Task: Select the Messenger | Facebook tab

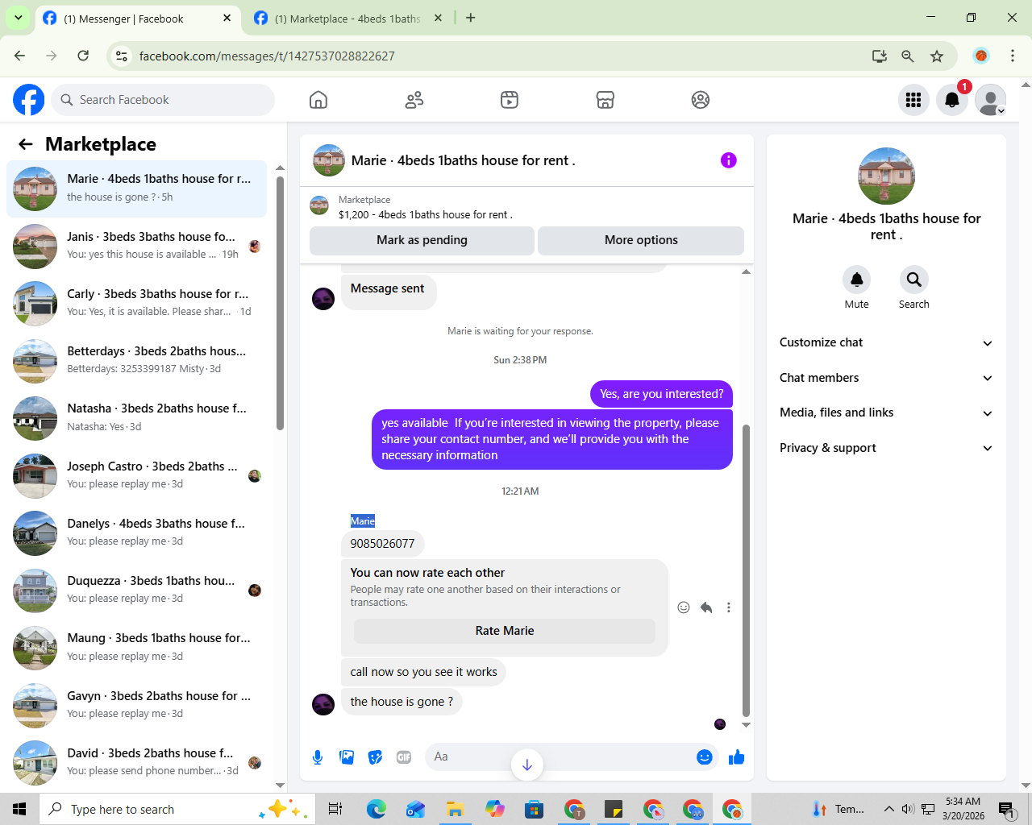Action: [137, 19]
